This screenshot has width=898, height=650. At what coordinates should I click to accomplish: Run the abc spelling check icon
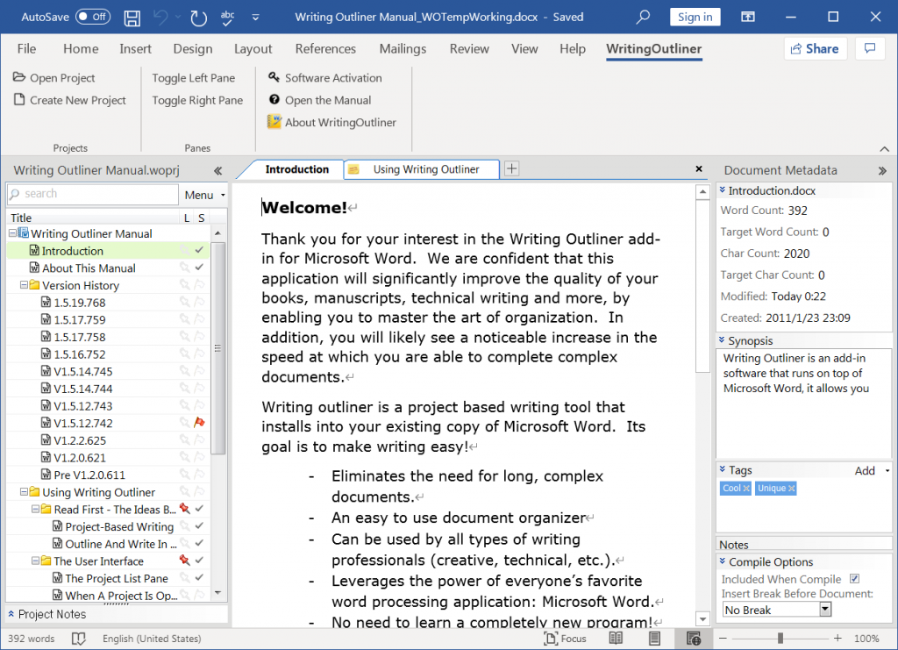coord(227,18)
